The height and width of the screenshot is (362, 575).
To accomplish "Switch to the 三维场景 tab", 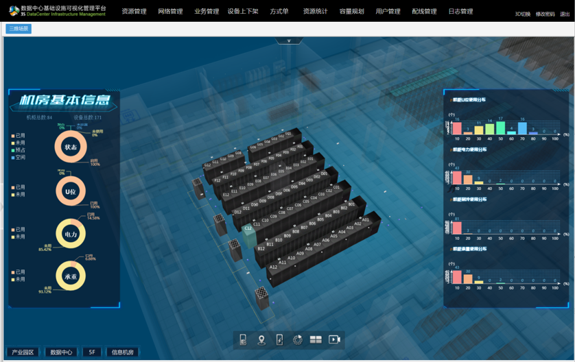I will click(19, 29).
